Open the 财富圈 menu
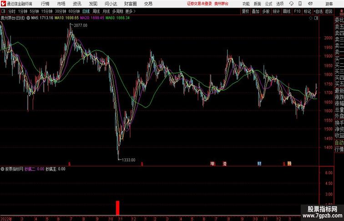The height and width of the screenshot is (221, 344). (x=130, y=4)
